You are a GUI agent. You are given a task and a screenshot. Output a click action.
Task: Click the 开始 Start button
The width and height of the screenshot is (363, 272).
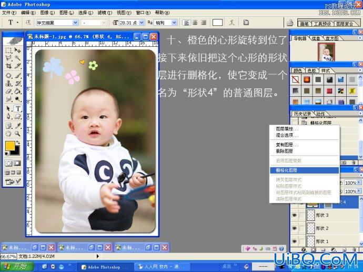click(17, 266)
